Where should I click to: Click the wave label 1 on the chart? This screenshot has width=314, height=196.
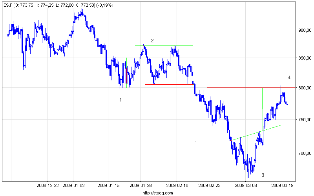coord(120,100)
